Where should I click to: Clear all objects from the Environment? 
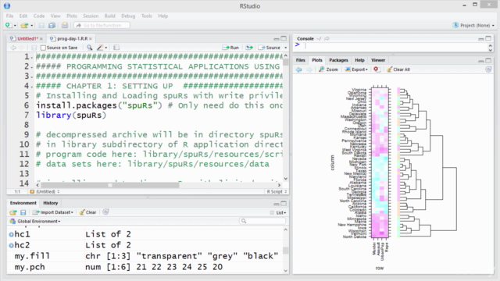point(87,212)
